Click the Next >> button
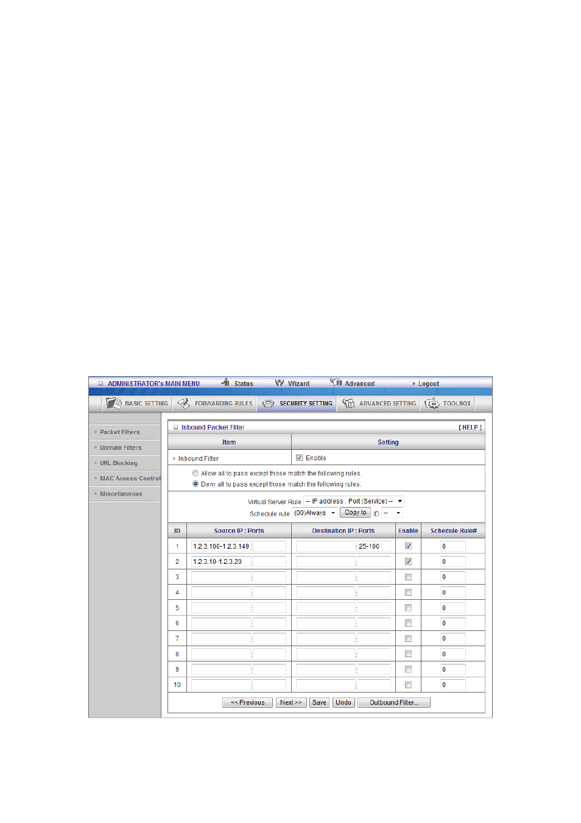 (290, 702)
